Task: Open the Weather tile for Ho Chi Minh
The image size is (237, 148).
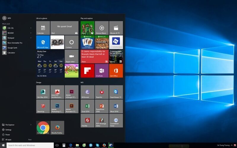Action: pos(50,64)
